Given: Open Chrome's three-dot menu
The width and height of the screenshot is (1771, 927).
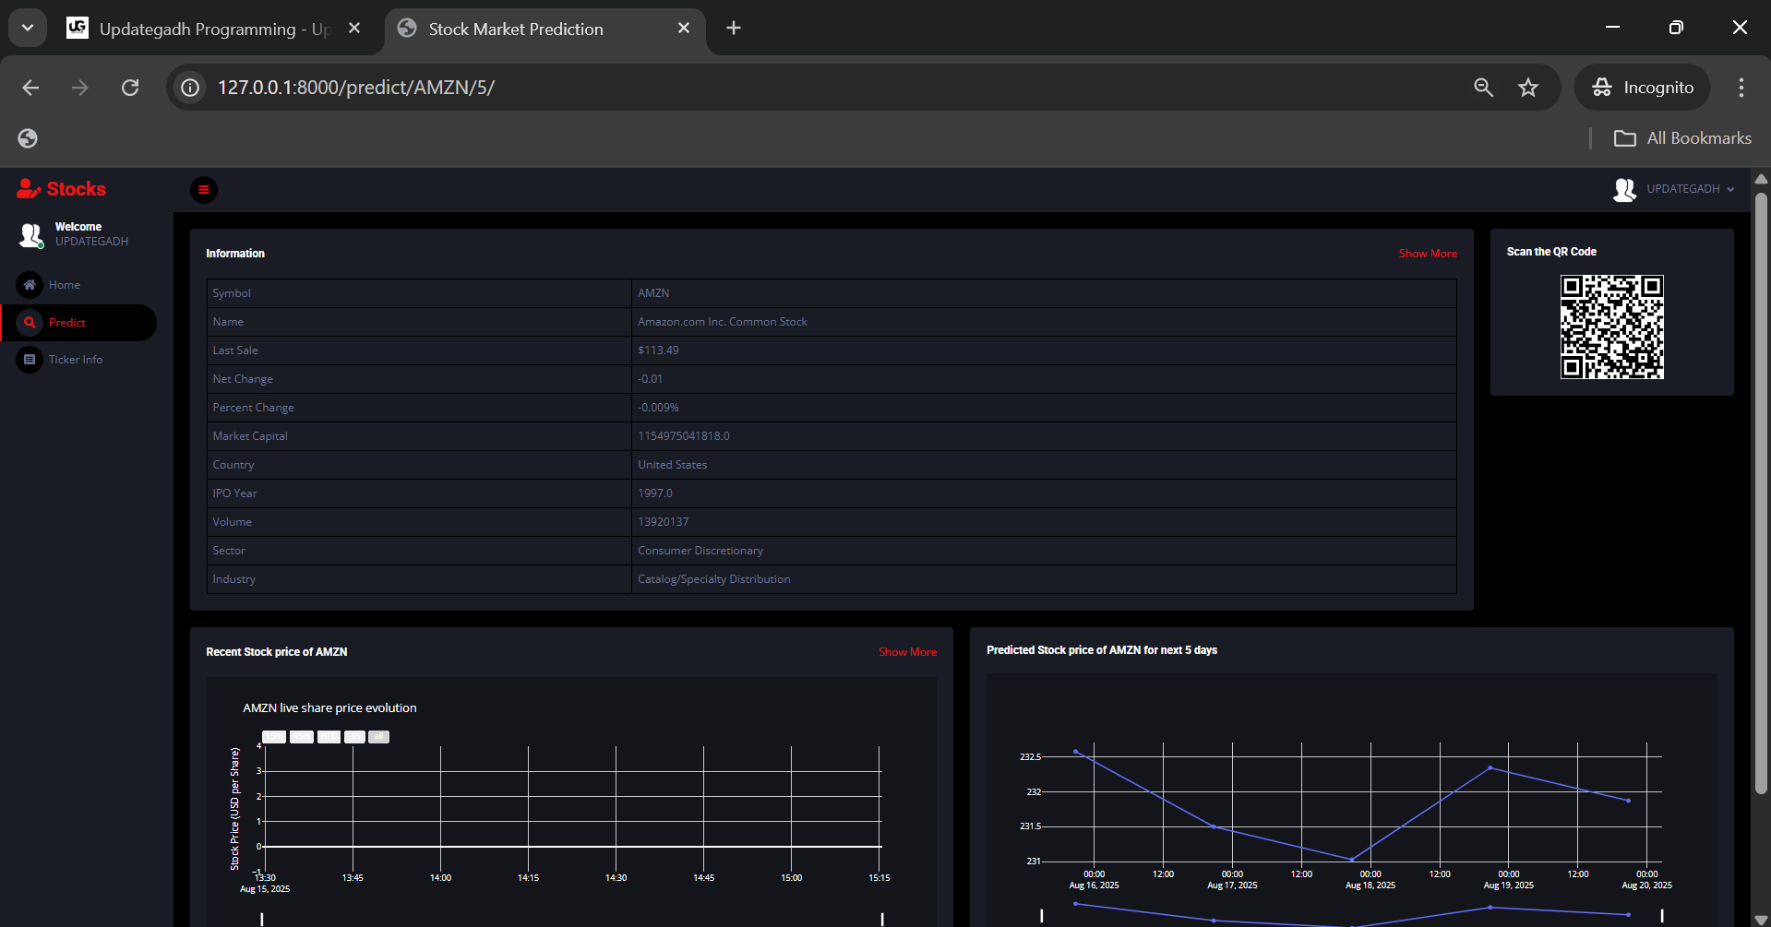Looking at the screenshot, I should [1741, 88].
